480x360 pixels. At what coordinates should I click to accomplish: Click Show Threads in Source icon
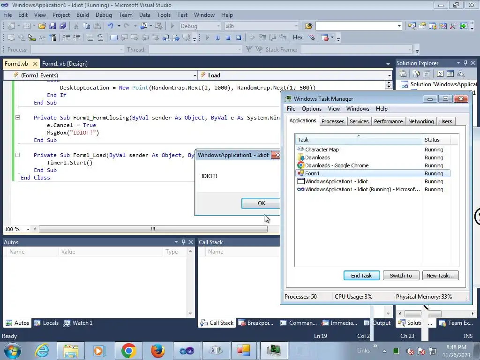[x=311, y=37]
